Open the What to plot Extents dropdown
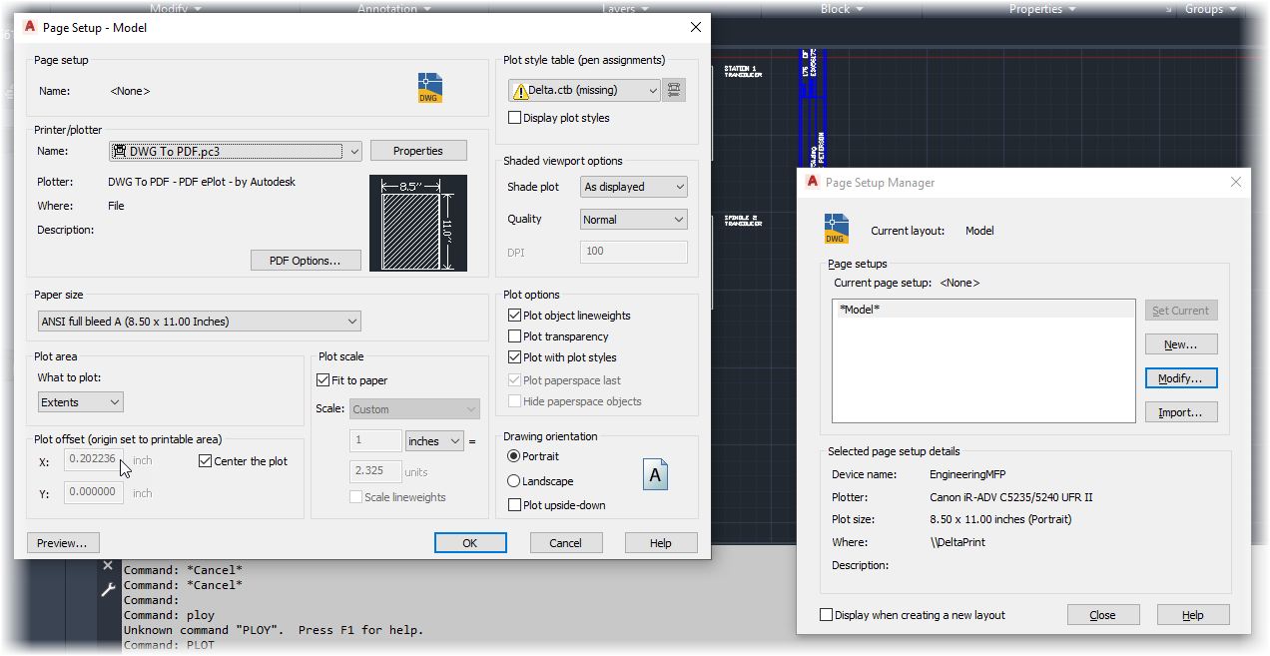The width and height of the screenshot is (1270, 656). (x=80, y=401)
